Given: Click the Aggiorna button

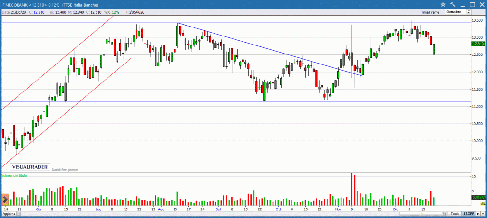Looking at the screenshot, I should [x=9, y=214].
